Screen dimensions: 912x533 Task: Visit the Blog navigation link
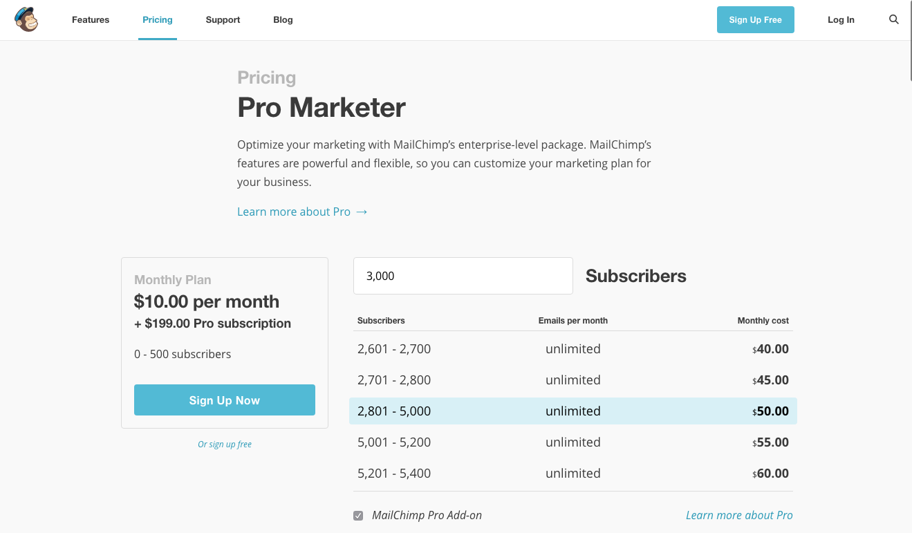[283, 20]
